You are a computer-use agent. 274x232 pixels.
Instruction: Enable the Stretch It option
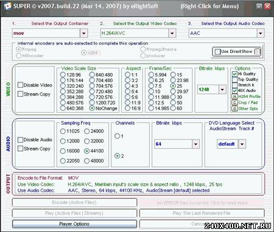click(234, 85)
